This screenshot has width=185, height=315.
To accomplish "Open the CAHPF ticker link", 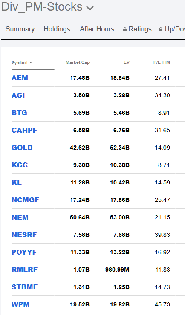I will tap(24, 130).
